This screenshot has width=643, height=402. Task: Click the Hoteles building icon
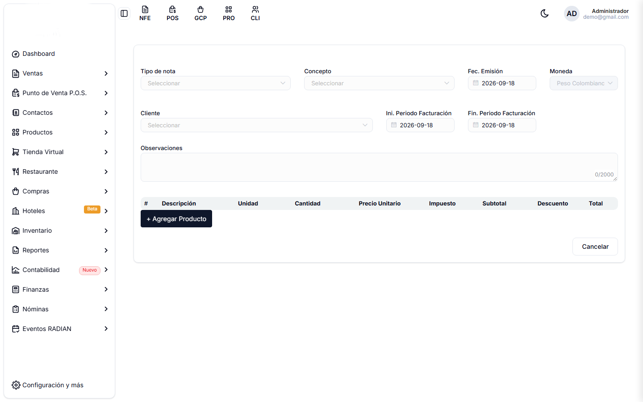click(16, 211)
